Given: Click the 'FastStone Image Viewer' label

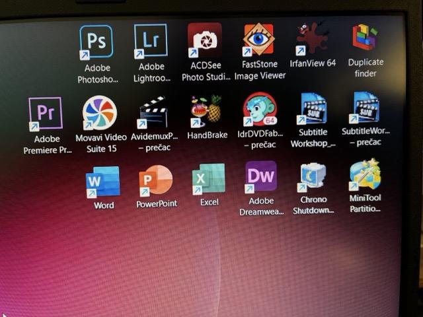Looking at the screenshot, I should tap(260, 70).
